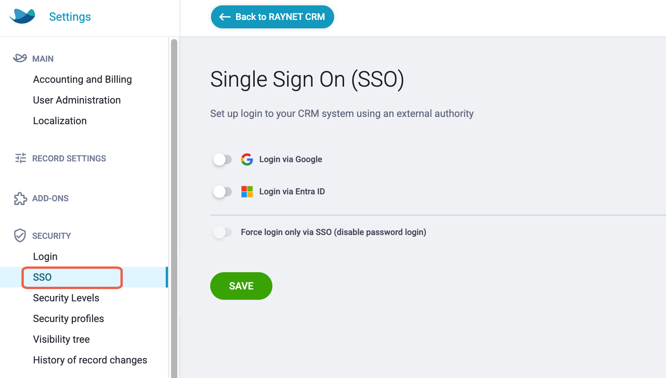The width and height of the screenshot is (666, 378).
Task: Click the Microsoft Entra ID logo
Action: pyautogui.click(x=247, y=191)
